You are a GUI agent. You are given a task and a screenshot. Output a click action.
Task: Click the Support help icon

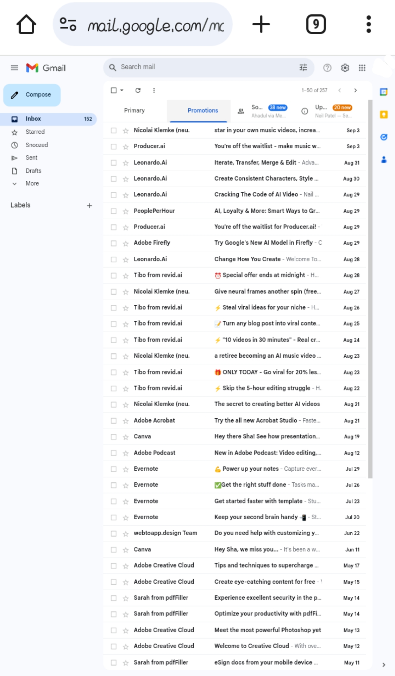click(x=327, y=68)
